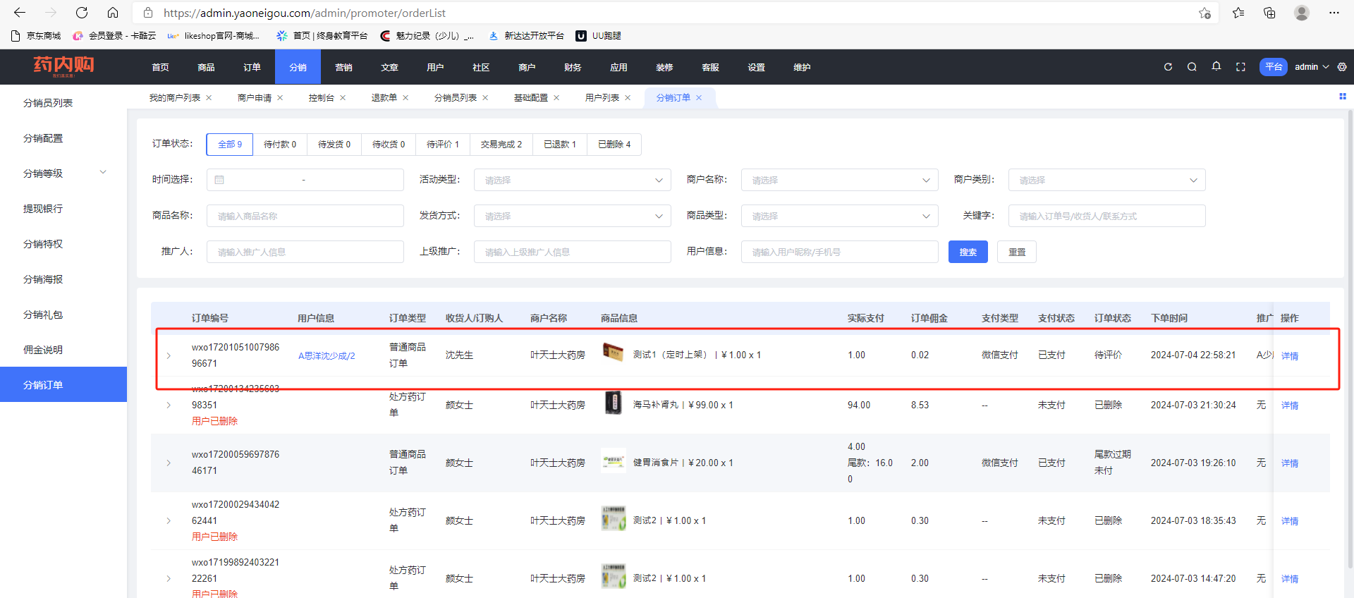Reload the page with browser refresh icon

tap(82, 13)
